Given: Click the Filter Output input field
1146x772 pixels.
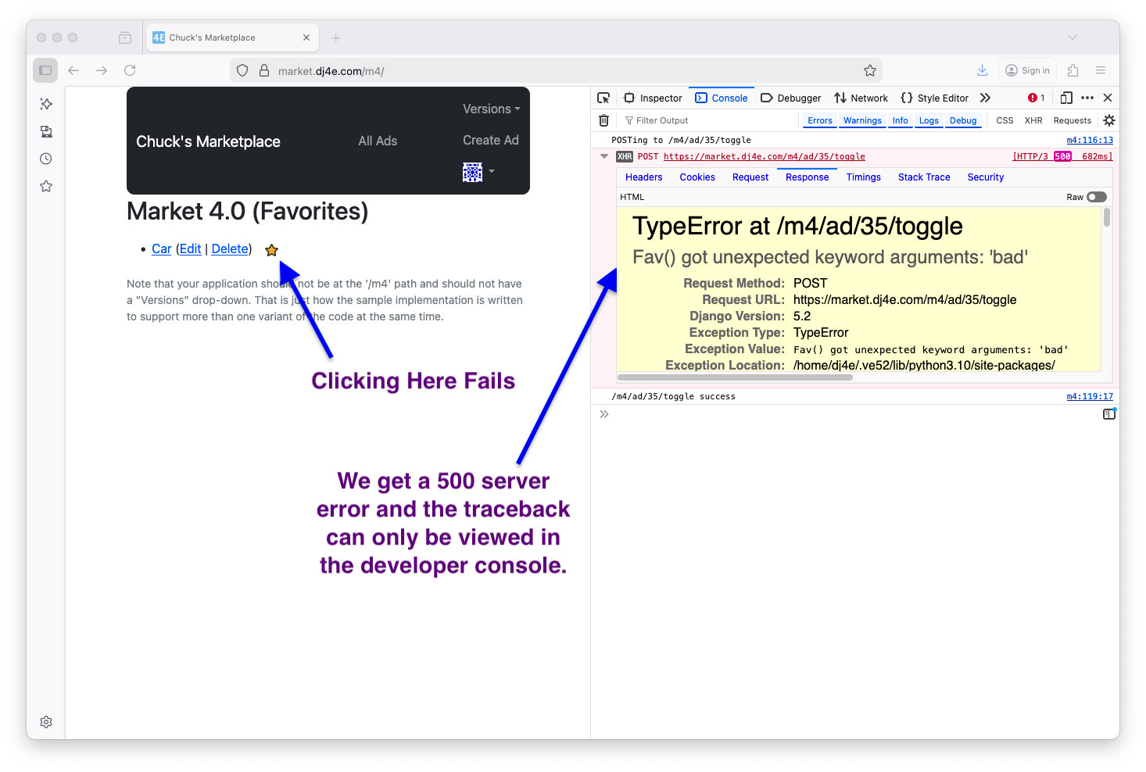Looking at the screenshot, I should [x=704, y=120].
